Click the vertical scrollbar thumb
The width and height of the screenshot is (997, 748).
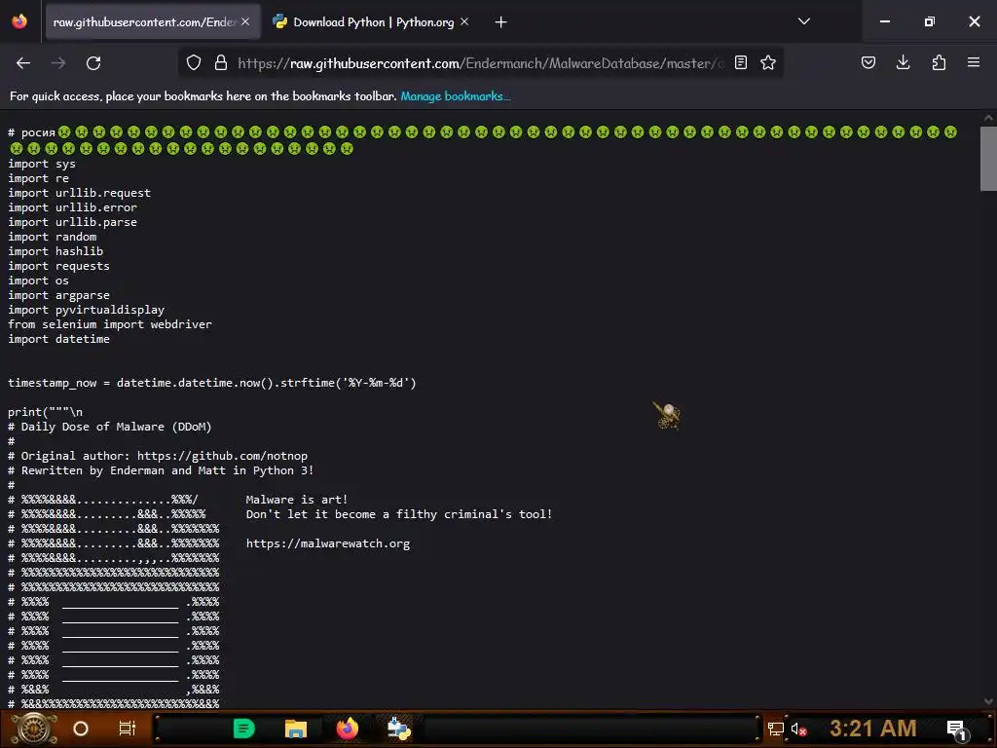[x=988, y=159]
